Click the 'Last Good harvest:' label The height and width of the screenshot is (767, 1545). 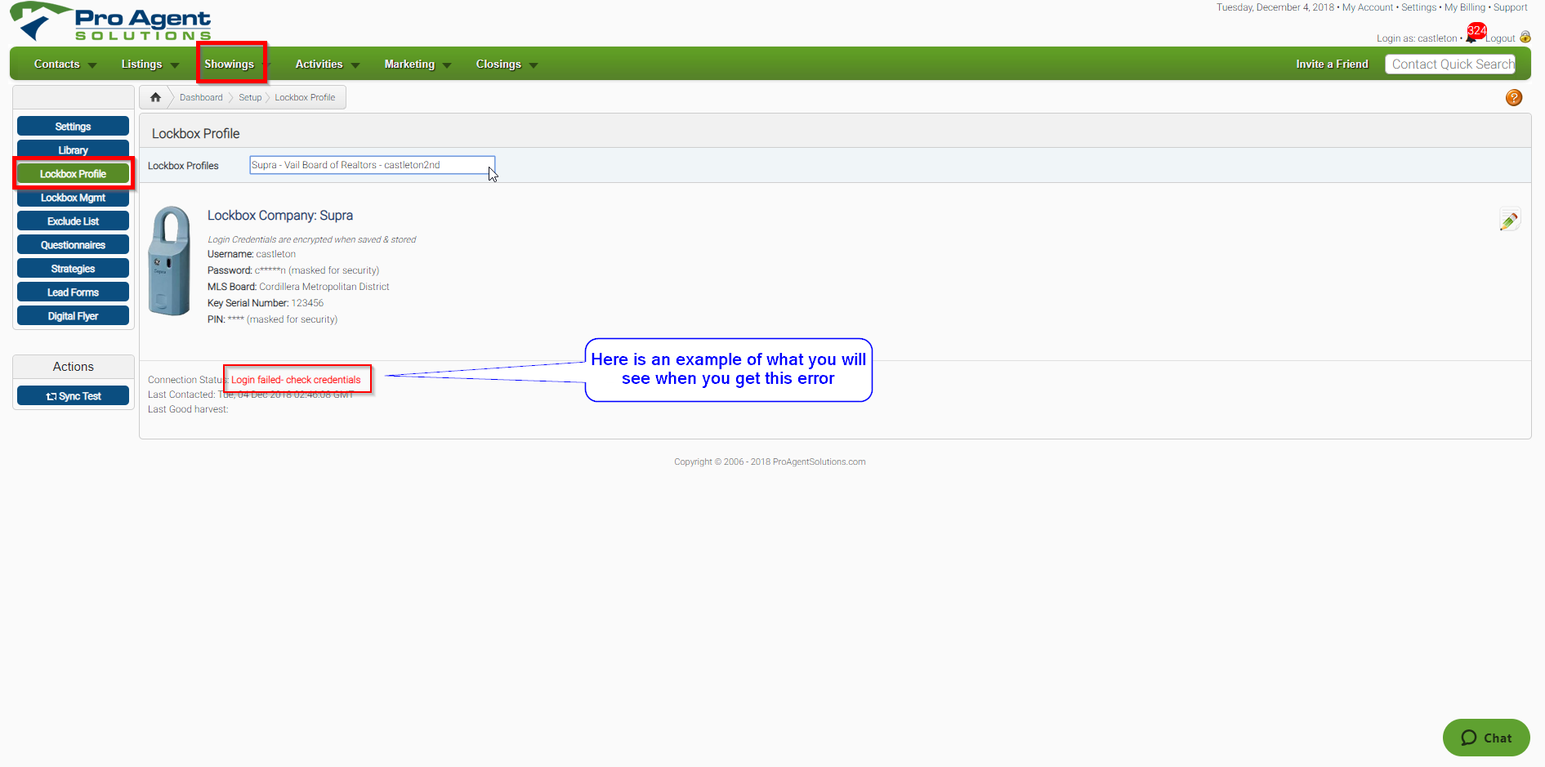coord(188,409)
